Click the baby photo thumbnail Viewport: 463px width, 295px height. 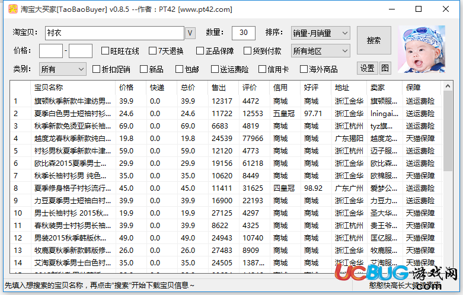[422, 49]
